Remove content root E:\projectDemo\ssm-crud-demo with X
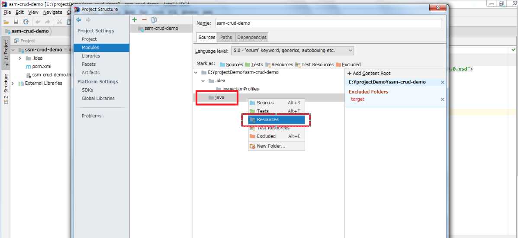The width and height of the screenshot is (518, 238). click(x=443, y=82)
